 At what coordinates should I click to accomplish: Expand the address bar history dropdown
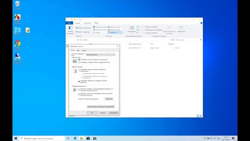[x=171, y=40]
